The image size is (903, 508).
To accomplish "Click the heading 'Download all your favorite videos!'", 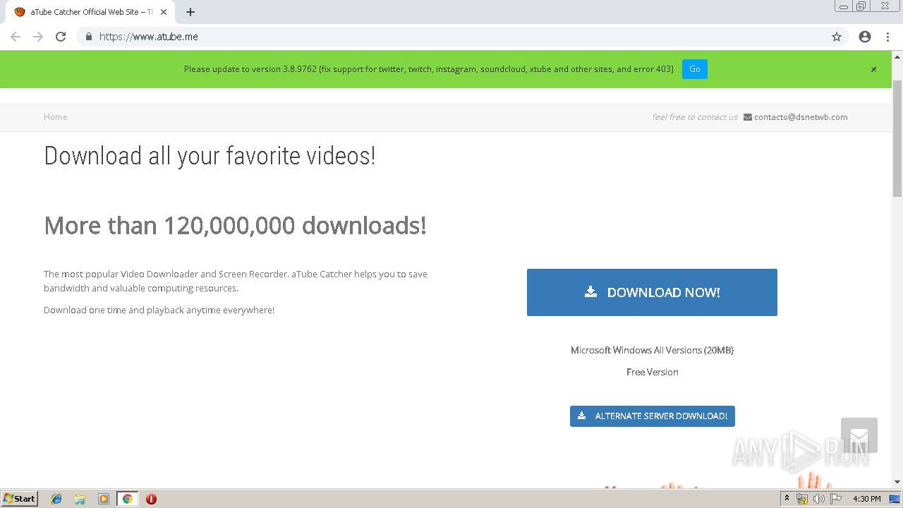I will [210, 155].
